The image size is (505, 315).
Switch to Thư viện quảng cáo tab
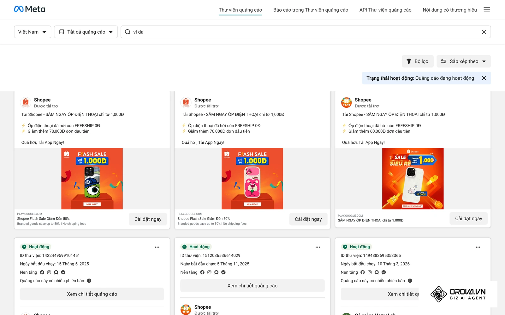point(241,10)
